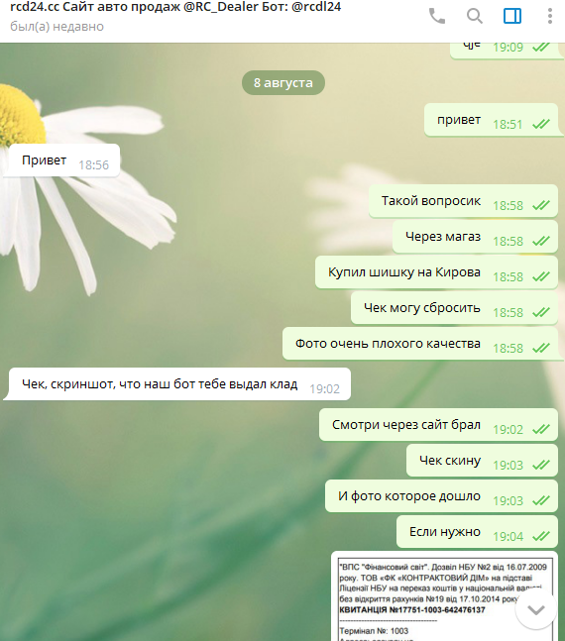Image resolution: width=565 pixels, height=641 pixels.
Task: Open the three-dot more options menu
Action: 550,17
